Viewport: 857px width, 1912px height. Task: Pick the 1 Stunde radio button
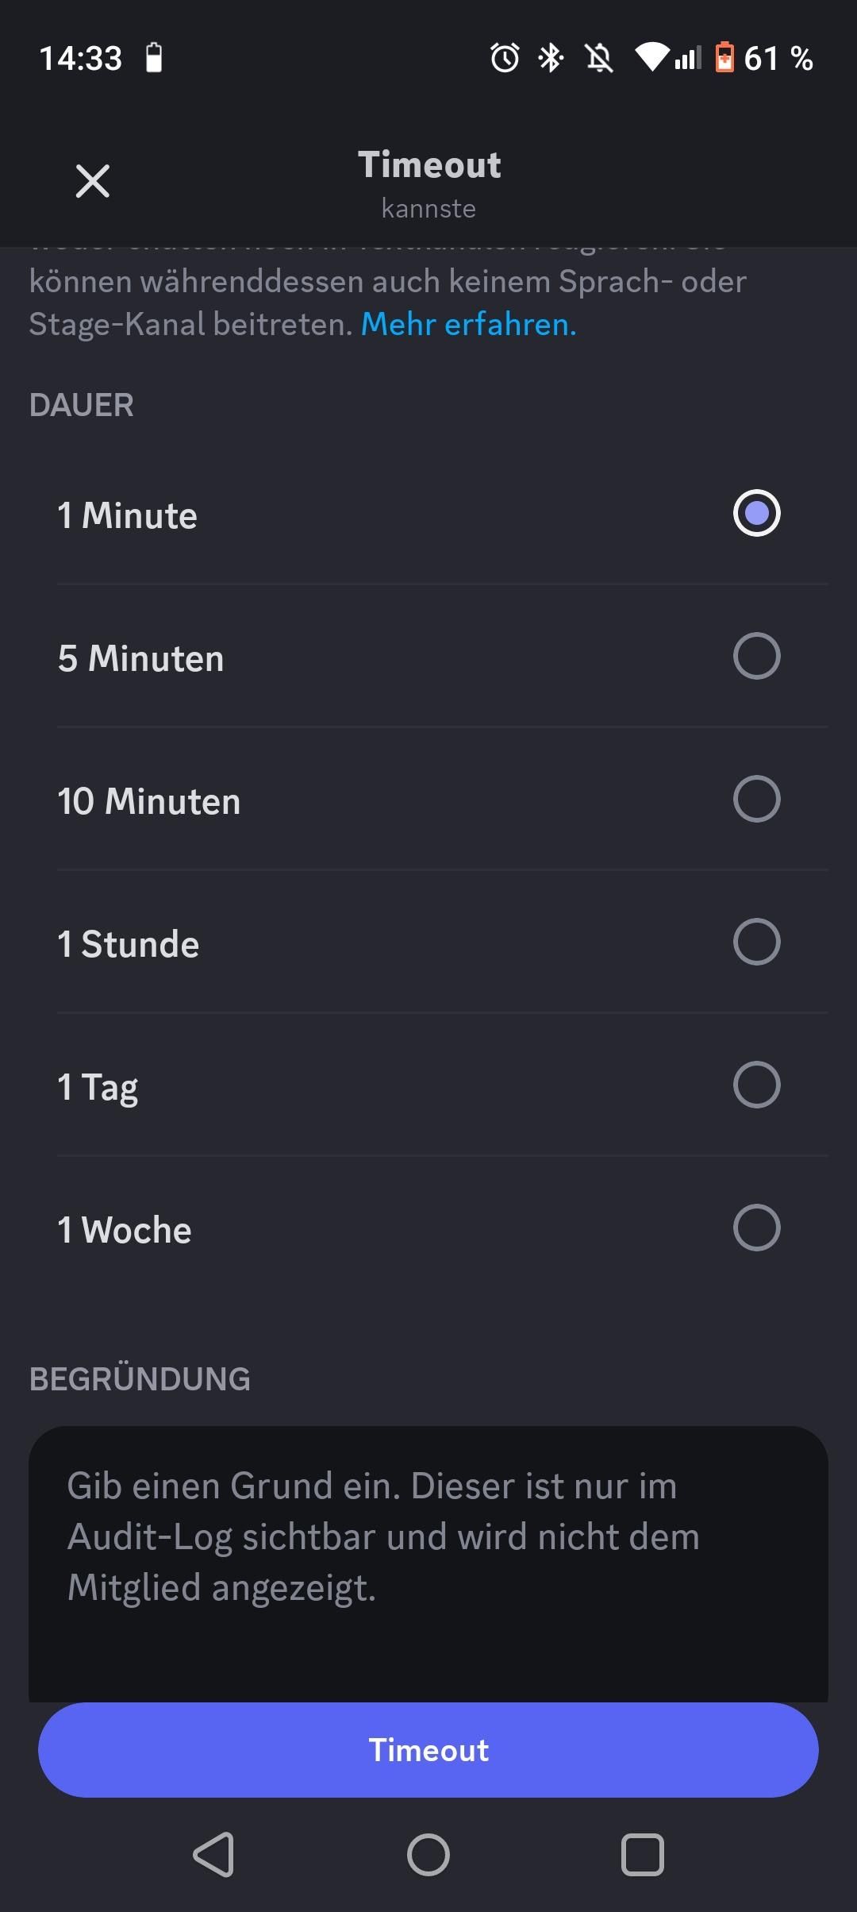pos(756,943)
